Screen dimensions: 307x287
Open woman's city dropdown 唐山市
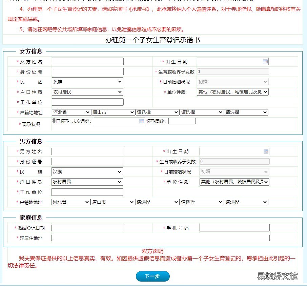tap(113, 112)
